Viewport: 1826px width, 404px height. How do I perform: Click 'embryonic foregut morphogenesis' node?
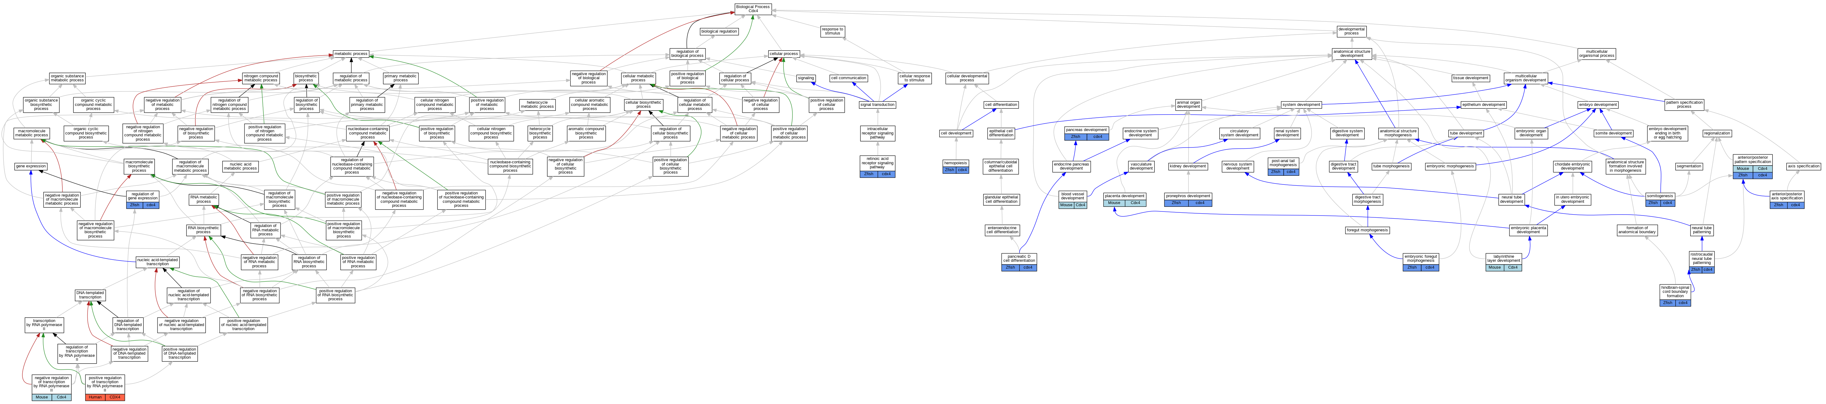1421,259
